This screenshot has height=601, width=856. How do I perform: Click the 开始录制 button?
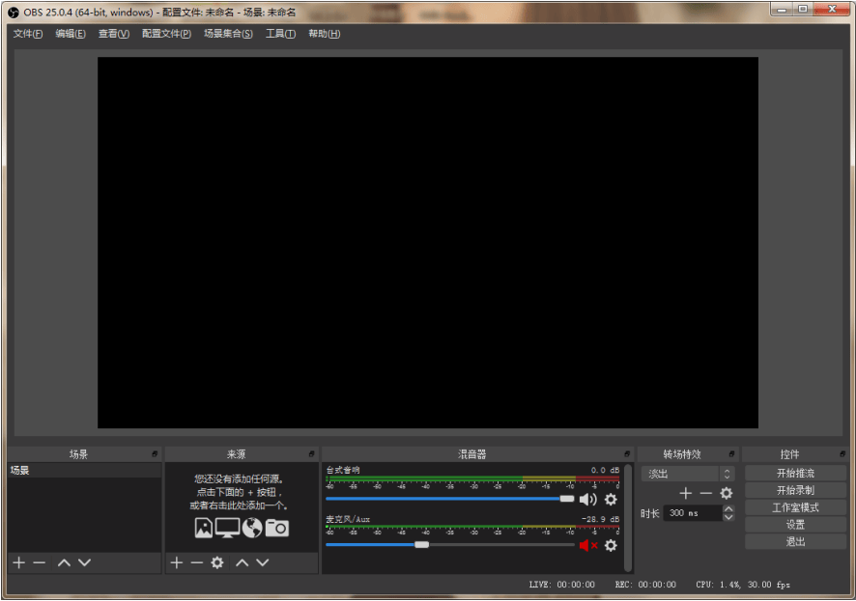795,490
